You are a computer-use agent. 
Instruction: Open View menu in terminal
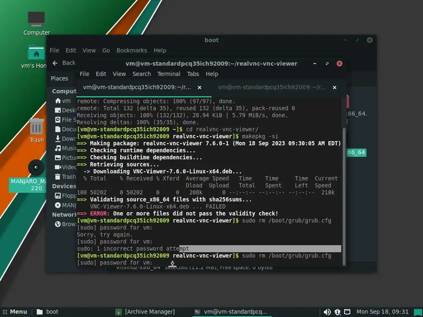[119, 74]
